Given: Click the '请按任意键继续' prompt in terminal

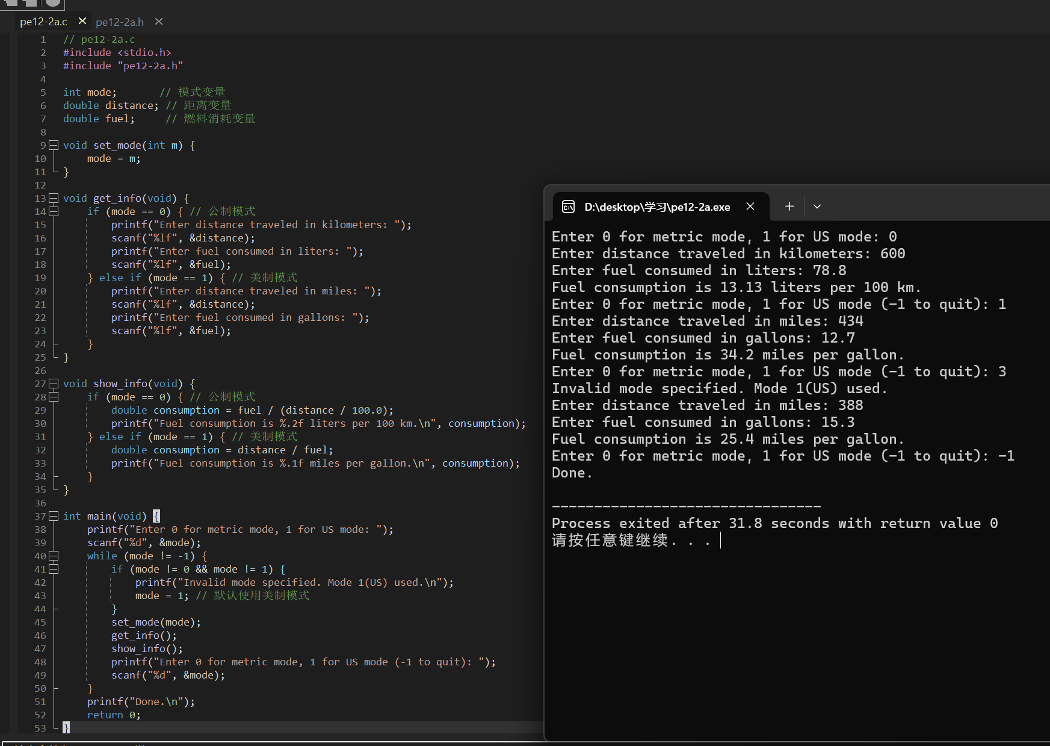Looking at the screenshot, I should pos(631,540).
